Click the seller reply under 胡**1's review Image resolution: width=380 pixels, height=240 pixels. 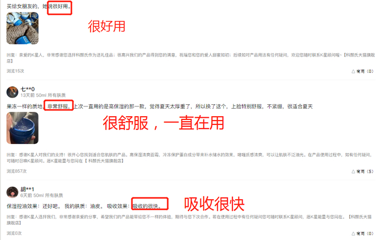coord(189,219)
